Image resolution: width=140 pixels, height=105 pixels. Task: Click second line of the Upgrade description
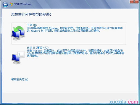tap(63, 31)
